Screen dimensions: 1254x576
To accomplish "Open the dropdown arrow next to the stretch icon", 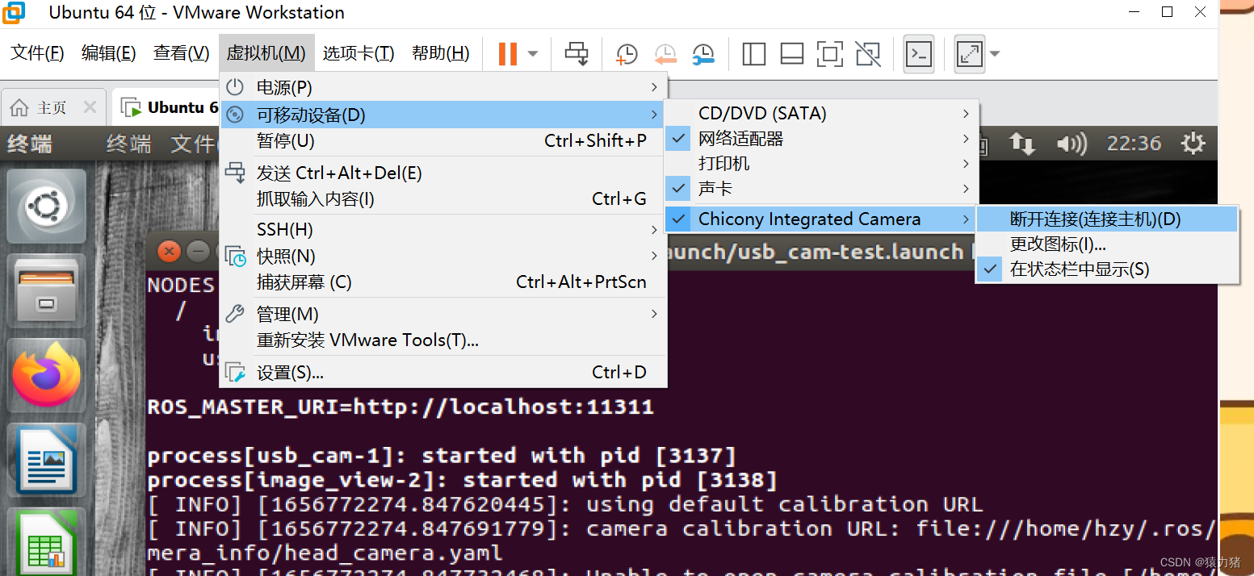I will click(995, 54).
